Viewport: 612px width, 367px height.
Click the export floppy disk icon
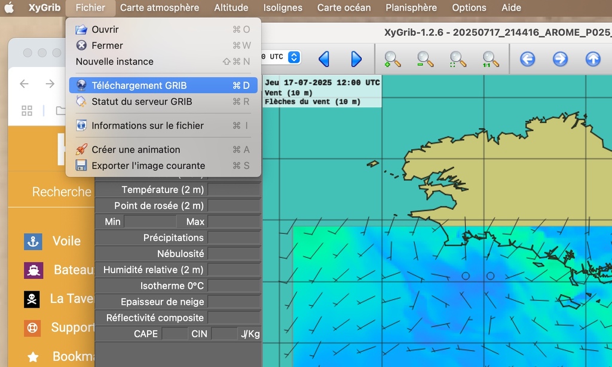pos(81,166)
